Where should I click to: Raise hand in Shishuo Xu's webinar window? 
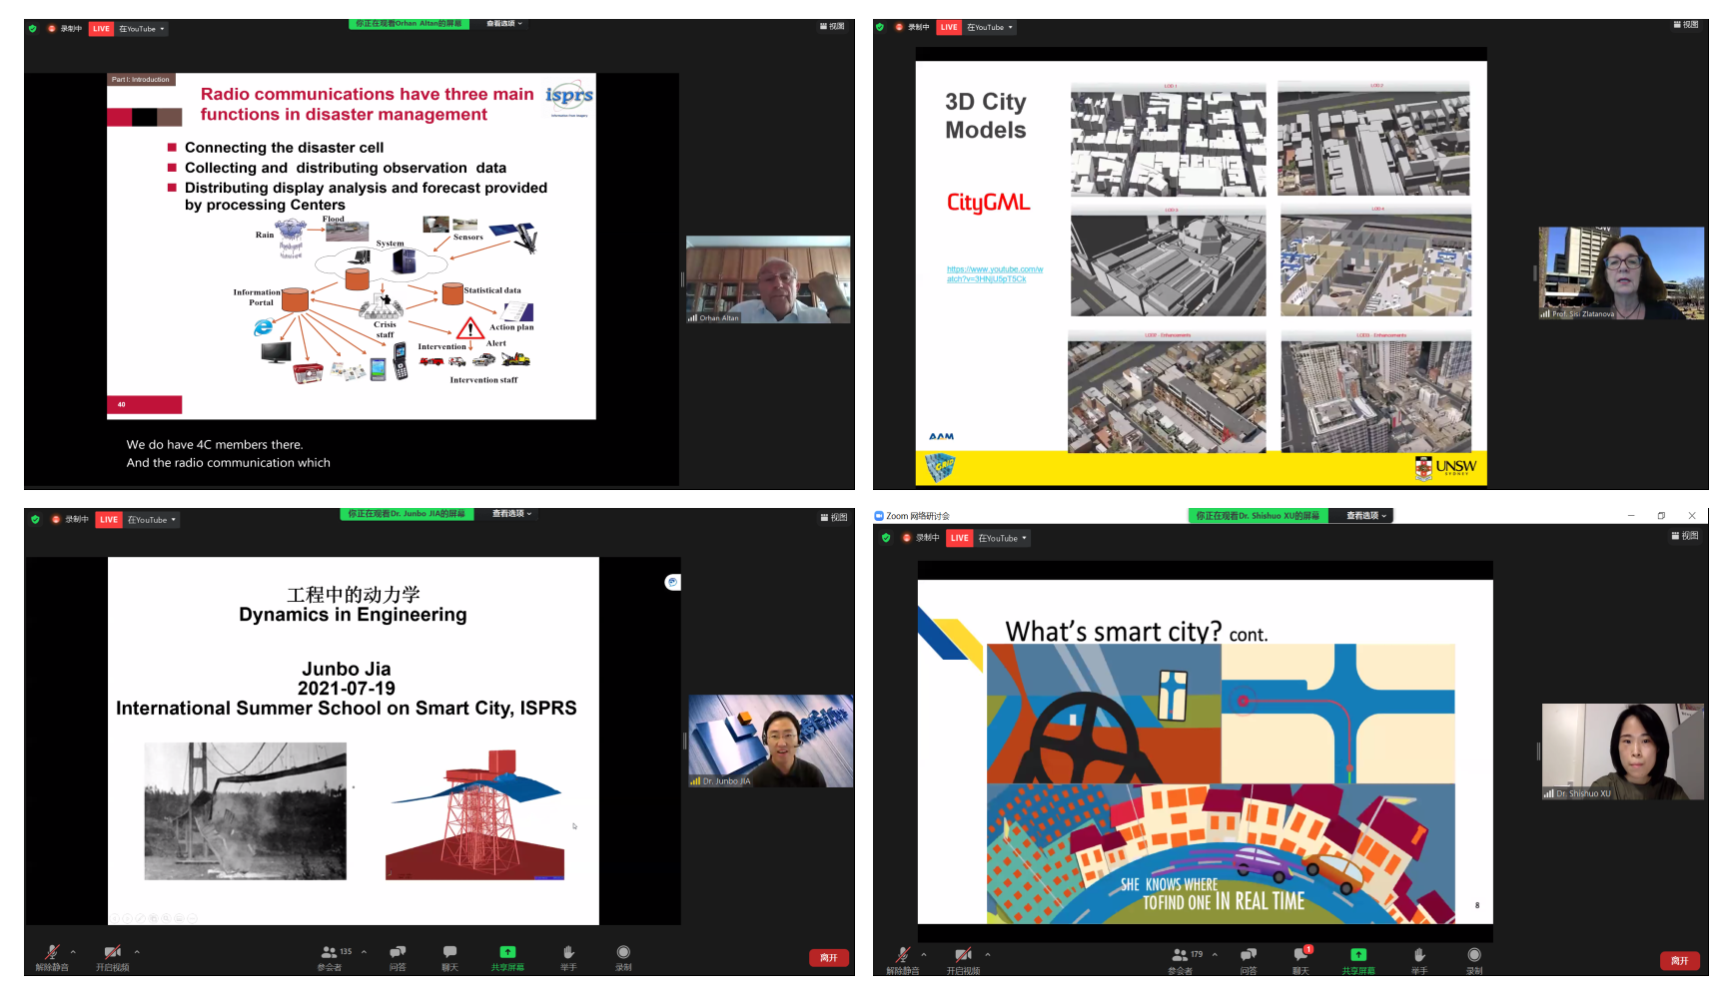click(x=1419, y=958)
